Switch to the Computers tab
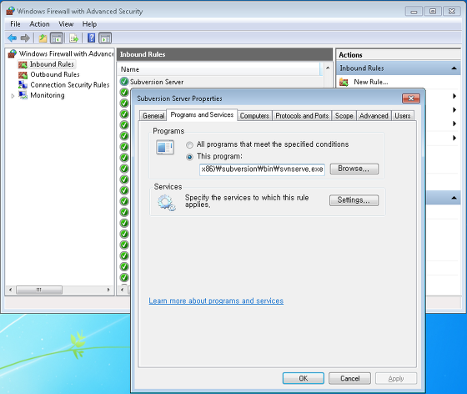The height and width of the screenshot is (394, 467). (254, 116)
